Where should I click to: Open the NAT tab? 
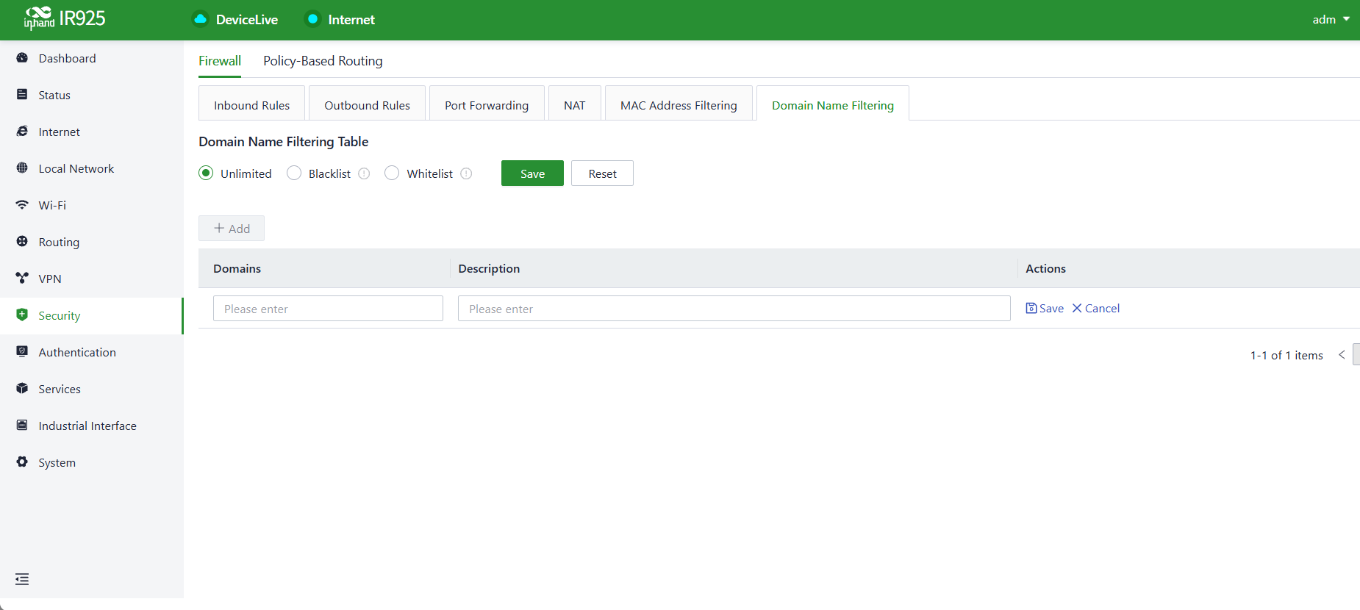[x=575, y=105]
